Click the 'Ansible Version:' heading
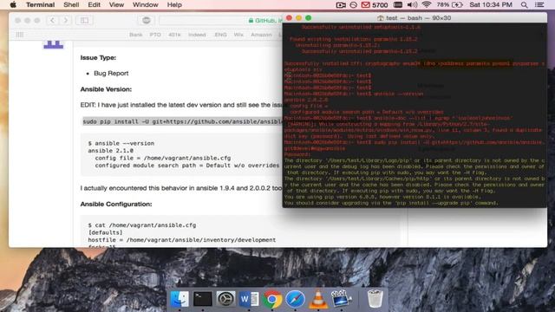 [x=106, y=89]
